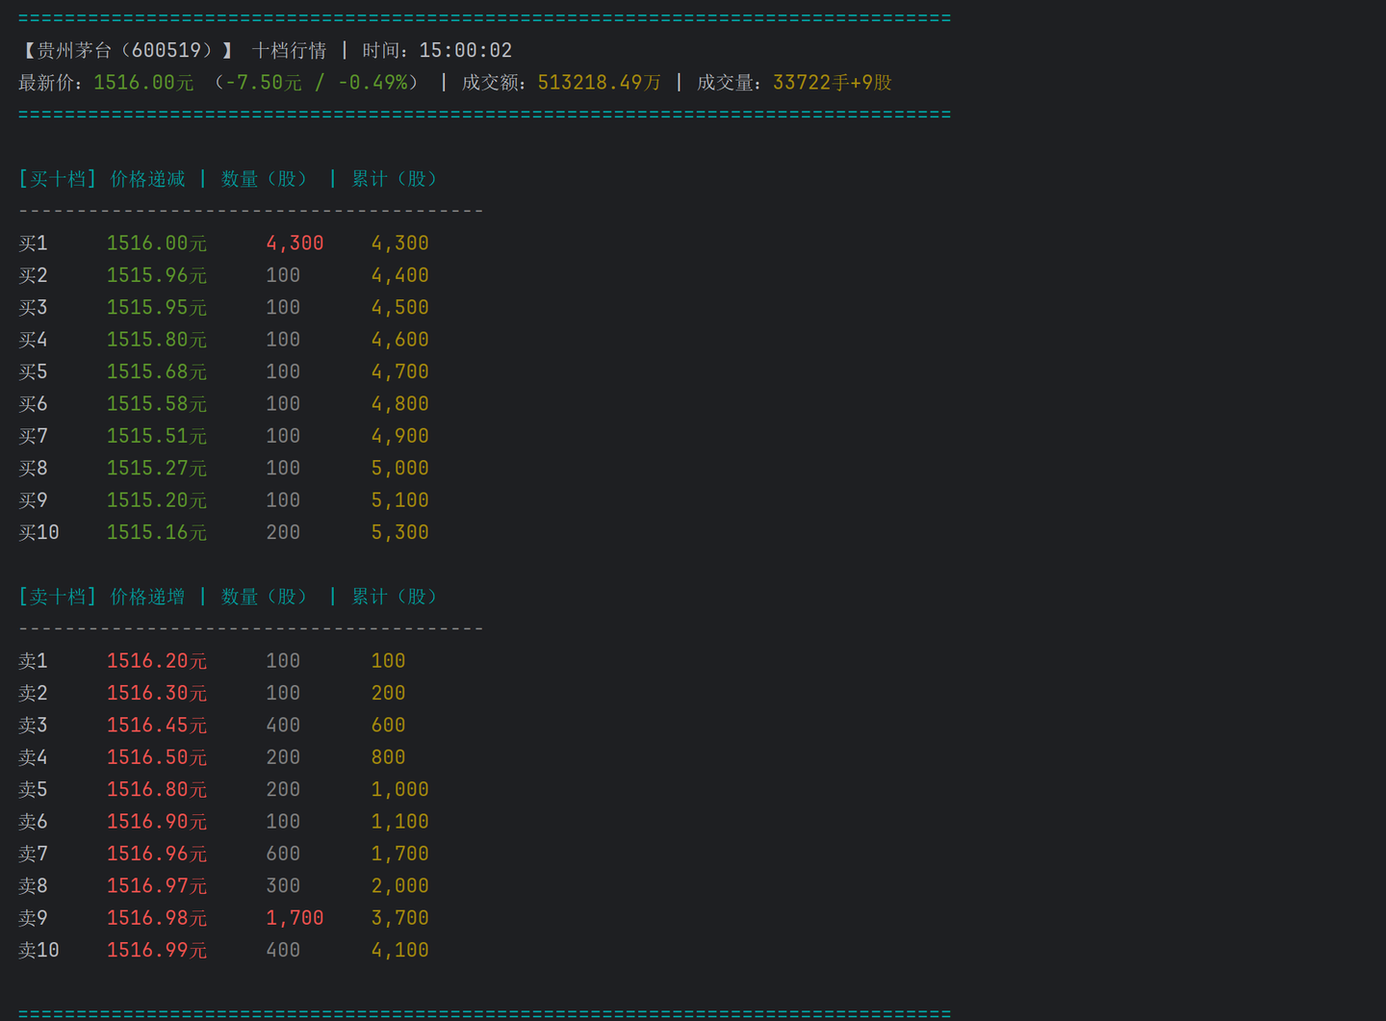Click the cumulative 4,100 in row 卖10
Viewport: 1386px width, 1021px height.
400,950
